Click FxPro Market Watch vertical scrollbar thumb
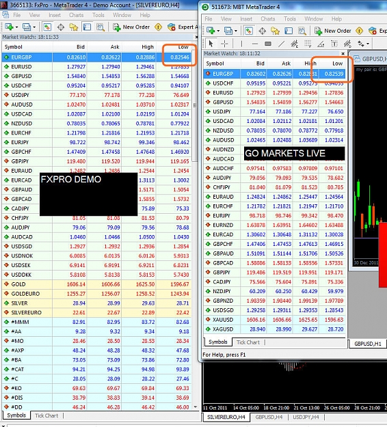The width and height of the screenshot is (387, 427). pos(195,105)
